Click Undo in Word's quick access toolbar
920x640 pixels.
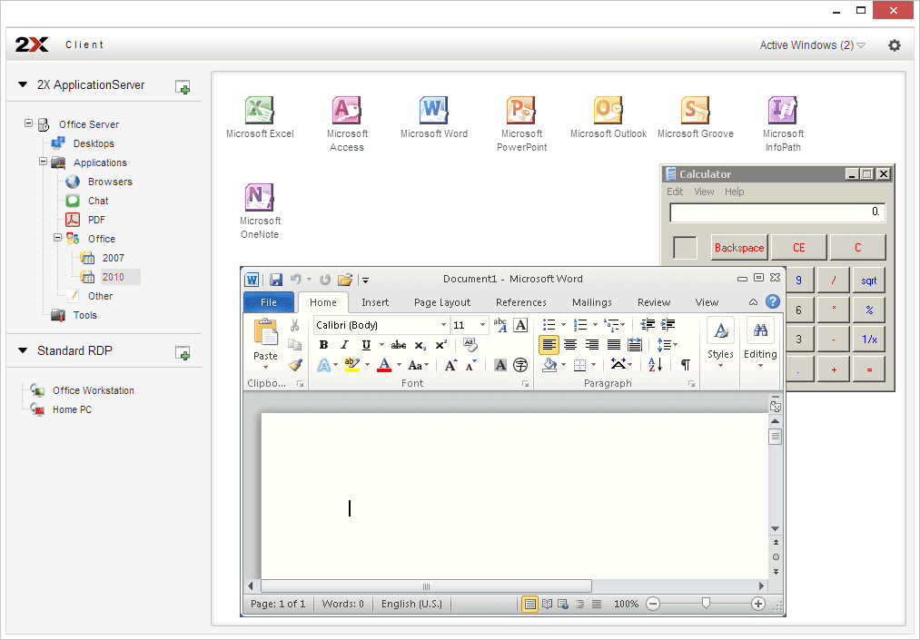click(296, 280)
